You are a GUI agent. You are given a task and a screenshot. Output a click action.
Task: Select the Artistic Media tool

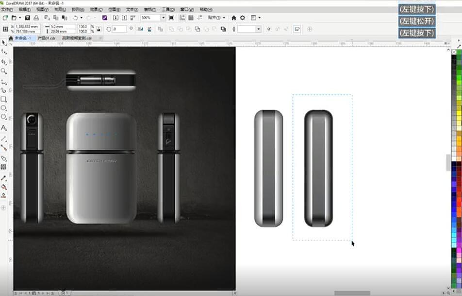pyautogui.click(x=4, y=90)
